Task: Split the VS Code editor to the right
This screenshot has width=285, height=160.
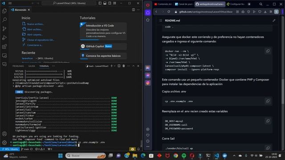Action: pos(134,10)
